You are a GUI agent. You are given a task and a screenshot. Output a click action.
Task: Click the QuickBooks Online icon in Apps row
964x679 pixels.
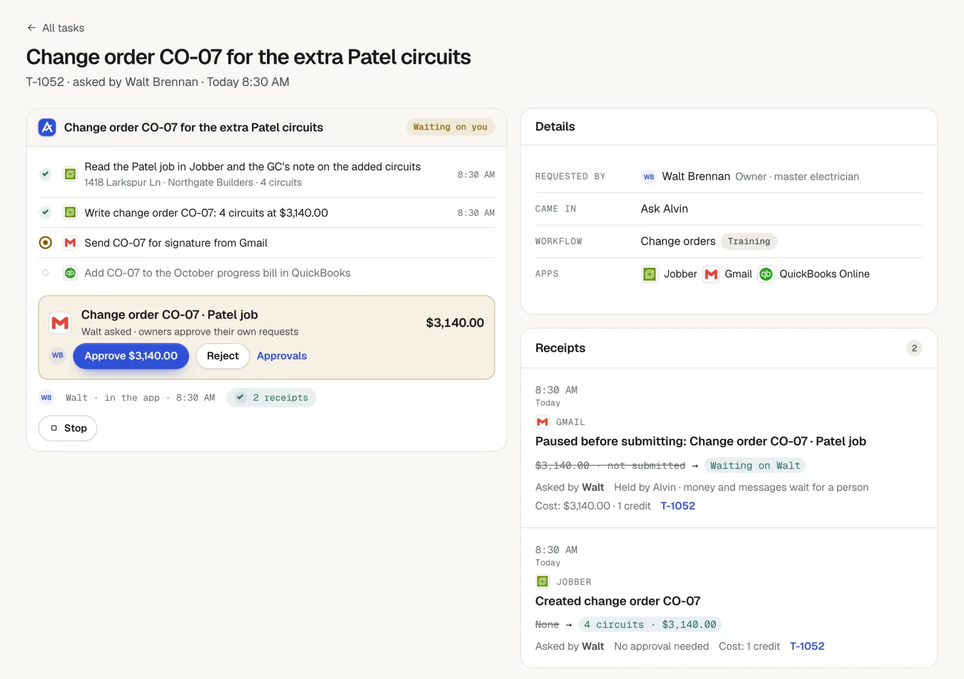pos(766,274)
